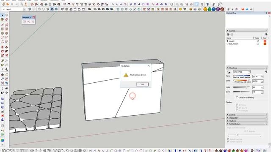Toggle the Show Shadows icon button

click(x=229, y=72)
